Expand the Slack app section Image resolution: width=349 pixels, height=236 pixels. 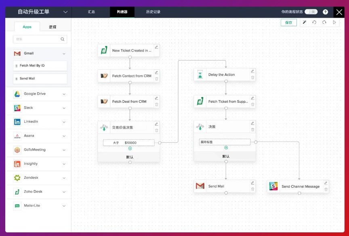[x=64, y=108]
